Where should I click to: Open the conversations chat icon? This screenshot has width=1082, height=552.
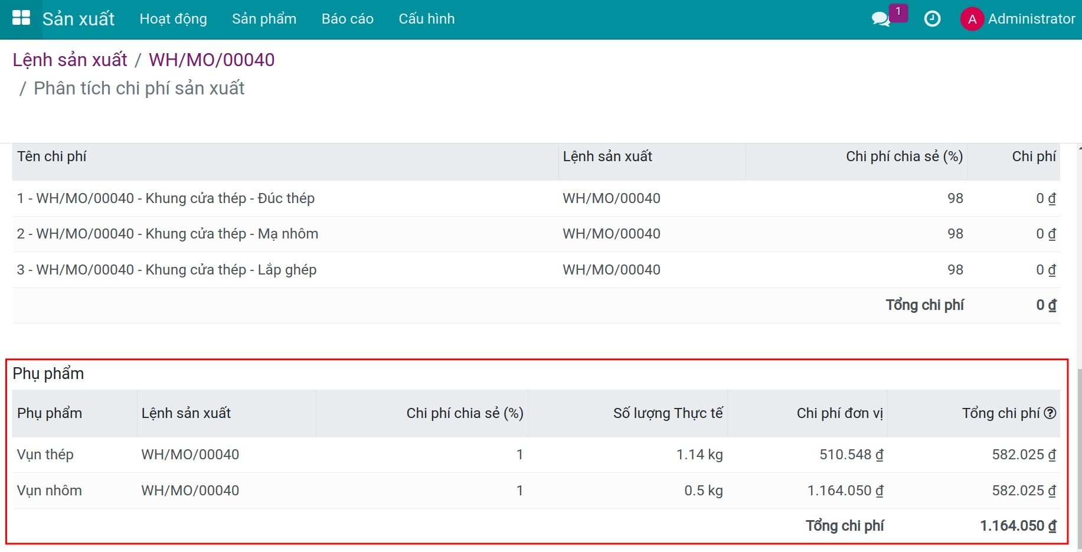pyautogui.click(x=881, y=19)
